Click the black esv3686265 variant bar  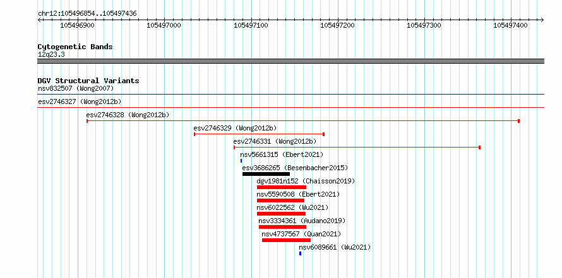click(266, 174)
